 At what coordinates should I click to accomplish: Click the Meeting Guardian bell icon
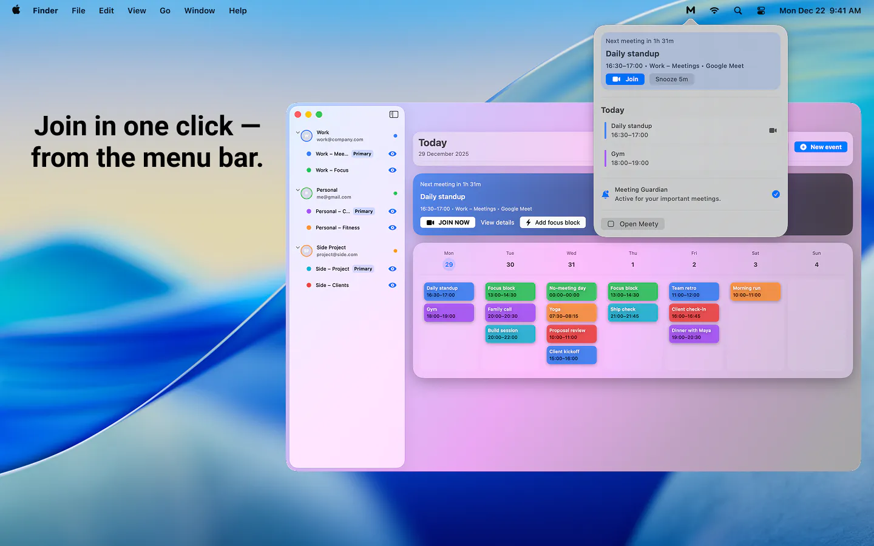(x=605, y=194)
